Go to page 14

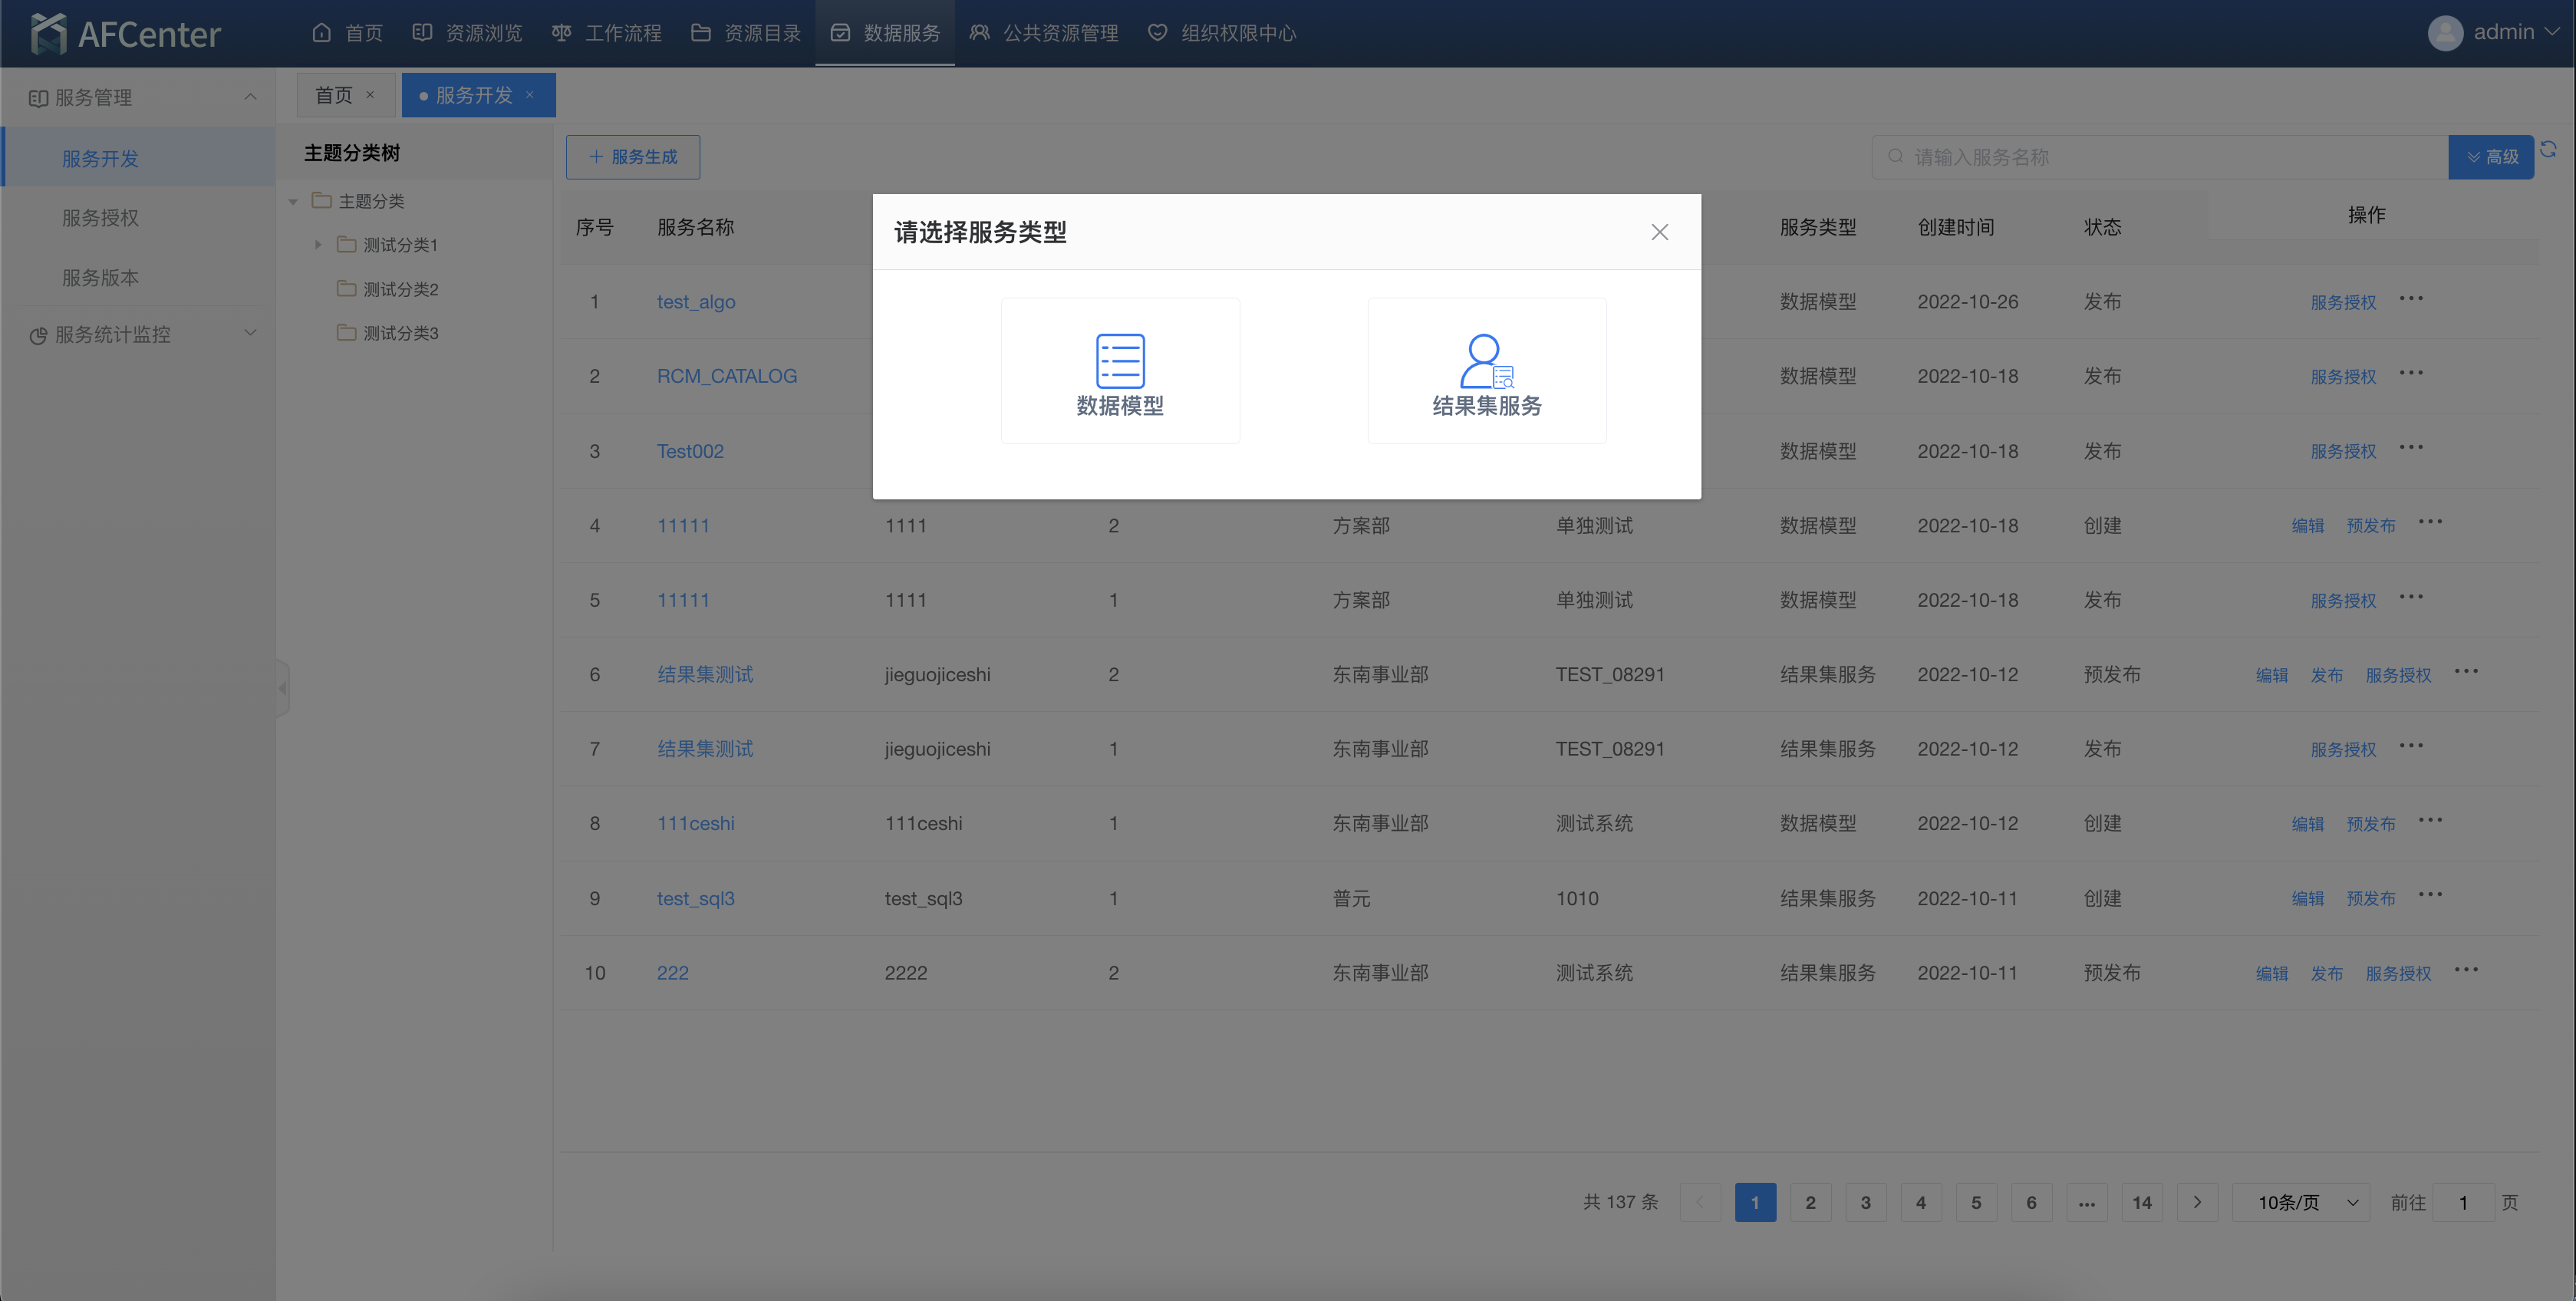2142,1203
